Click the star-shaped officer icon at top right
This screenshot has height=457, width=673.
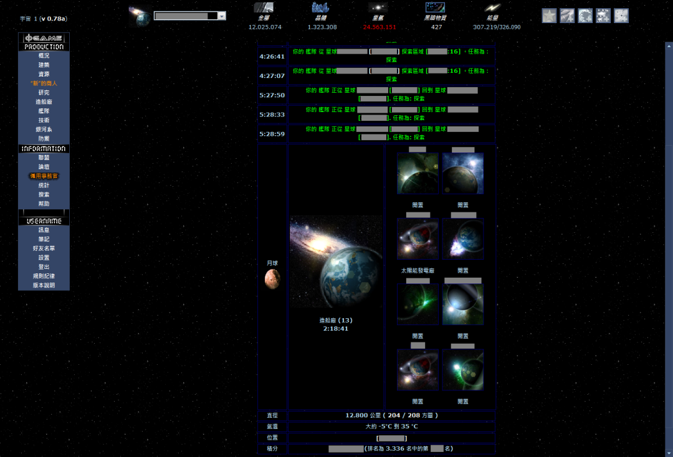(x=549, y=16)
